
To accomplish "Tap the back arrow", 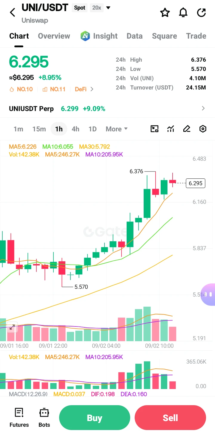I will (13, 13).
